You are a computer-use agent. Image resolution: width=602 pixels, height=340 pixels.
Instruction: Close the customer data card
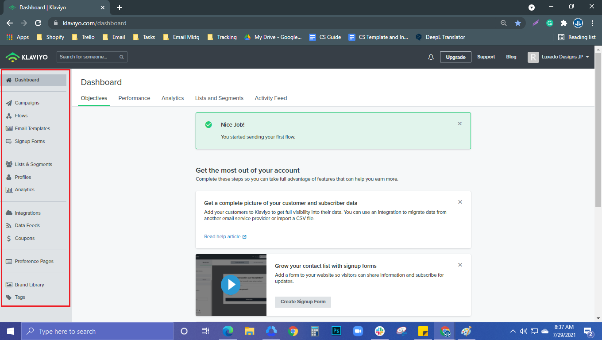(x=460, y=202)
